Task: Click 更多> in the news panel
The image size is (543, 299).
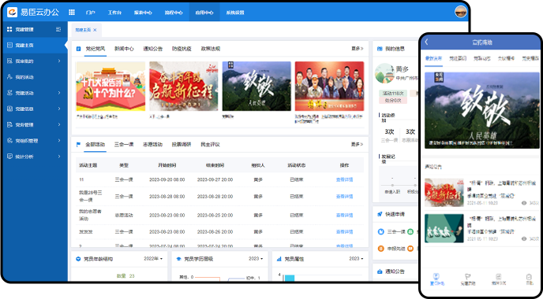Action: (x=358, y=49)
